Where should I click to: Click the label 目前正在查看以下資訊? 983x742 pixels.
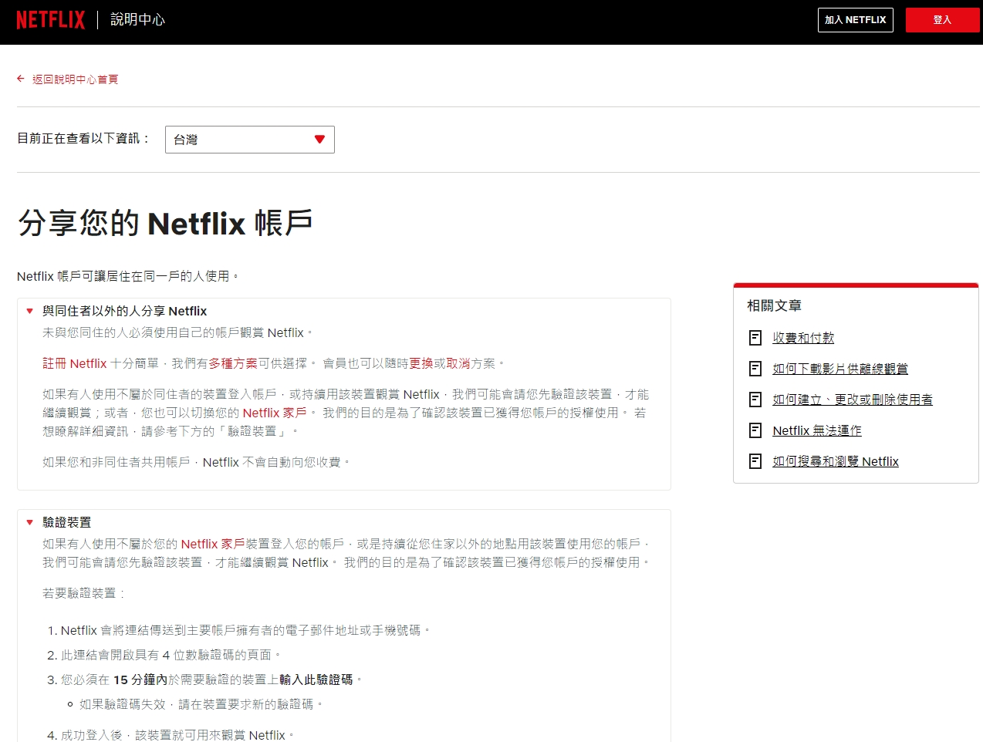coord(84,138)
